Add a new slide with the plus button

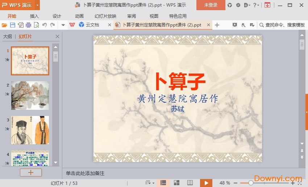click(31, 173)
